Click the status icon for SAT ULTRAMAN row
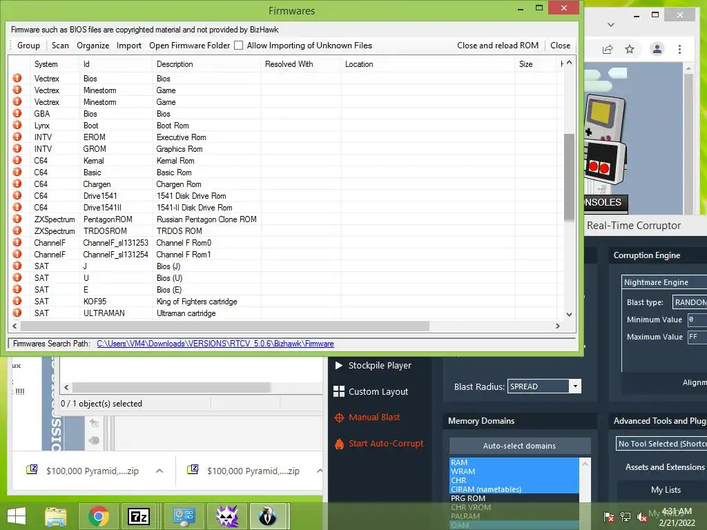 [x=17, y=313]
